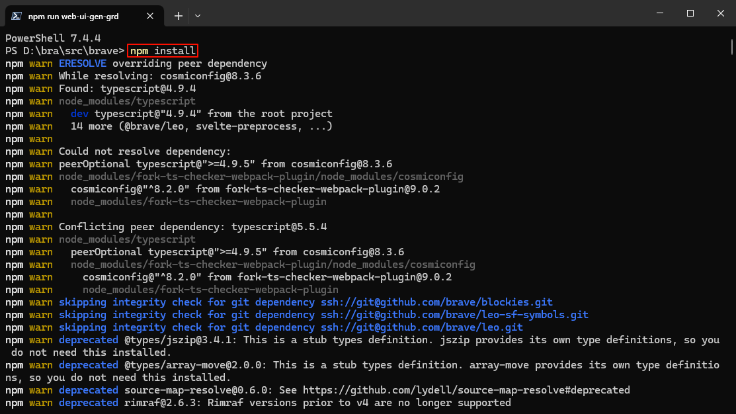Maximize the terminal window

click(690, 13)
